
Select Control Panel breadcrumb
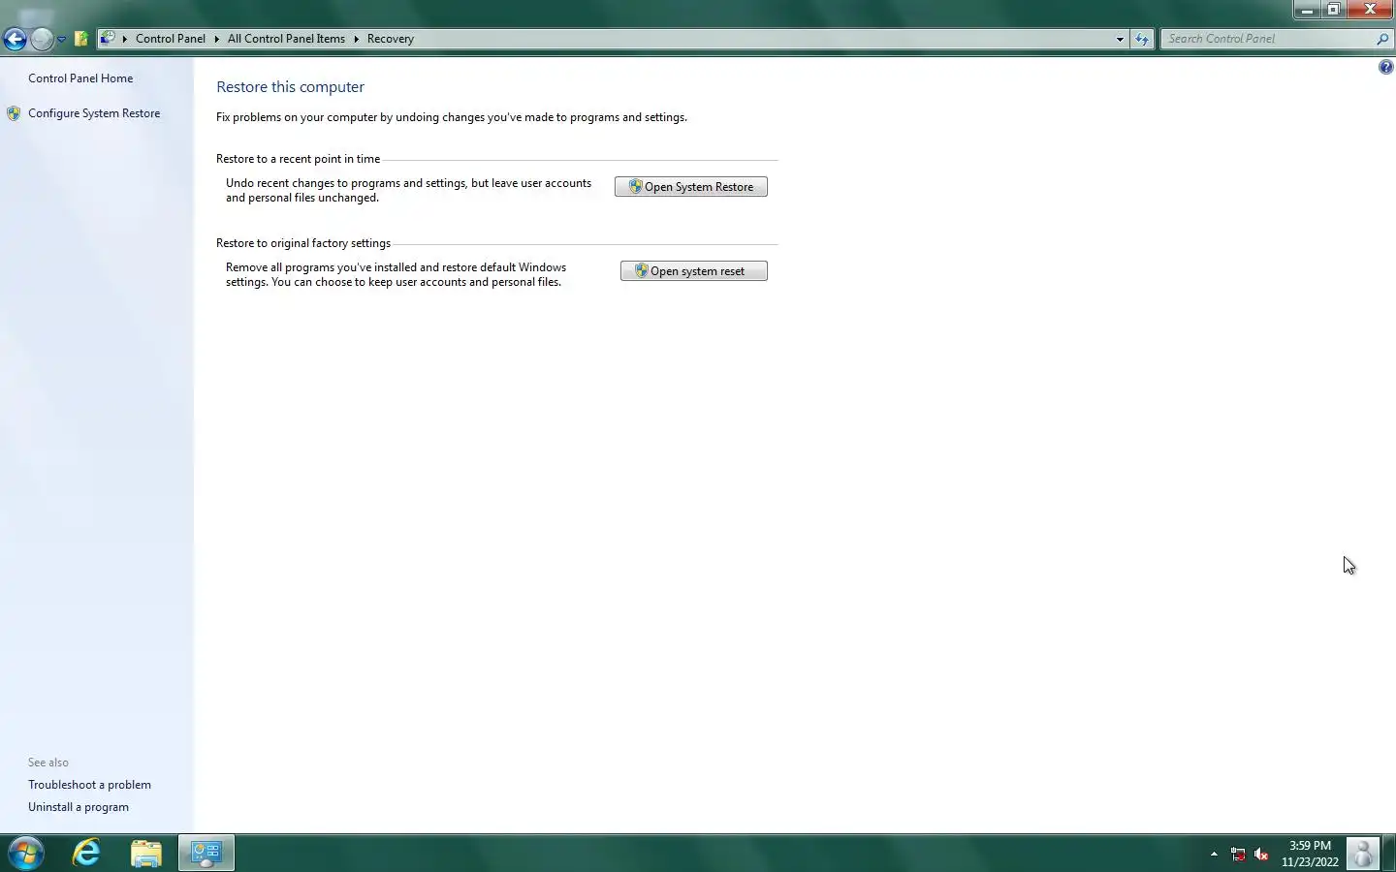[x=171, y=39]
